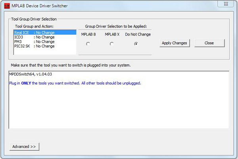Click the 'Make sure that the tool' note
Viewport: 238px width, 159px height.
point(71,65)
